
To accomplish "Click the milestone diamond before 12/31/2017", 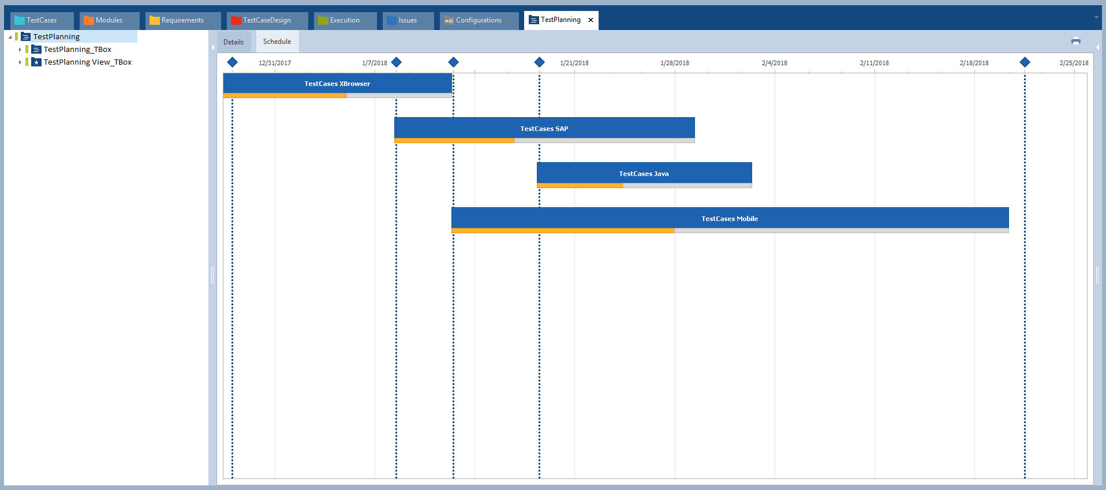I will pyautogui.click(x=233, y=62).
